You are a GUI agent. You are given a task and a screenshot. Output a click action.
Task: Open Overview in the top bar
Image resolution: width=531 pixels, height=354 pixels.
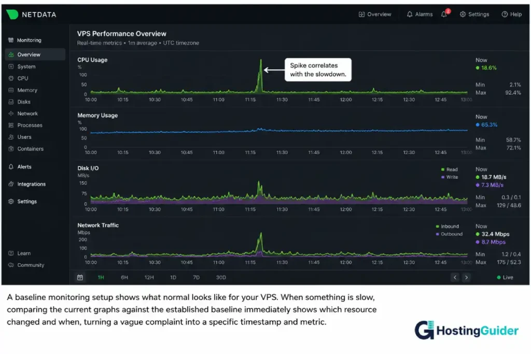click(375, 14)
